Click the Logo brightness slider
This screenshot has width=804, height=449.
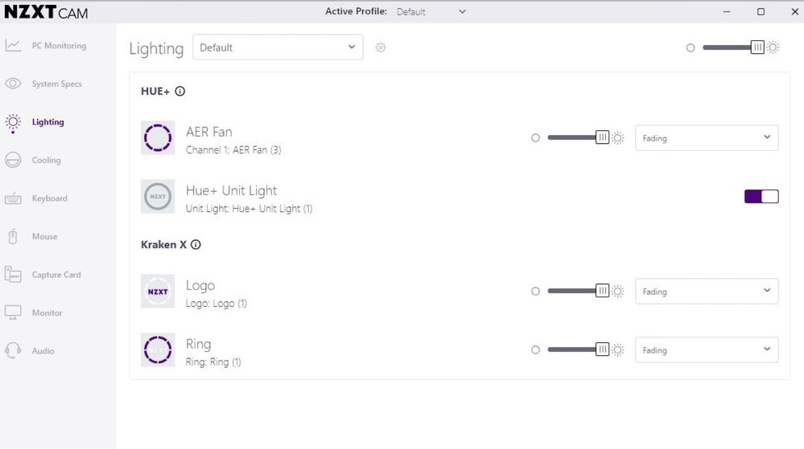(x=578, y=292)
